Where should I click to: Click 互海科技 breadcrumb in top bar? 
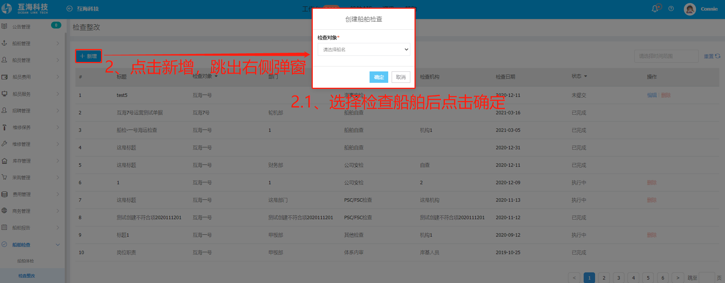88,9
